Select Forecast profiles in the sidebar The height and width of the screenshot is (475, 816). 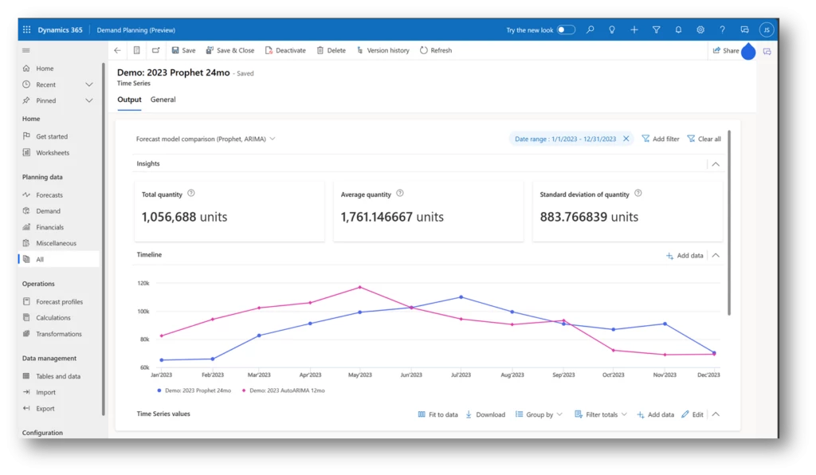coord(59,302)
